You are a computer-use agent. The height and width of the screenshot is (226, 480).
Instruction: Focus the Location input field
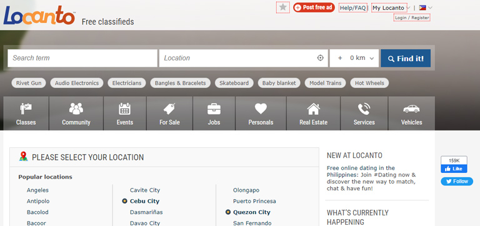click(243, 58)
